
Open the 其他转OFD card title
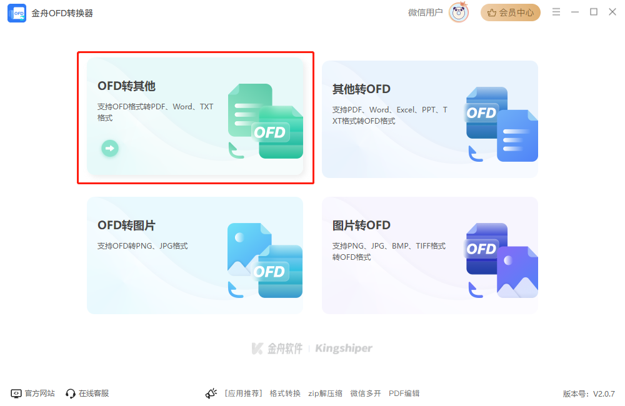361,89
